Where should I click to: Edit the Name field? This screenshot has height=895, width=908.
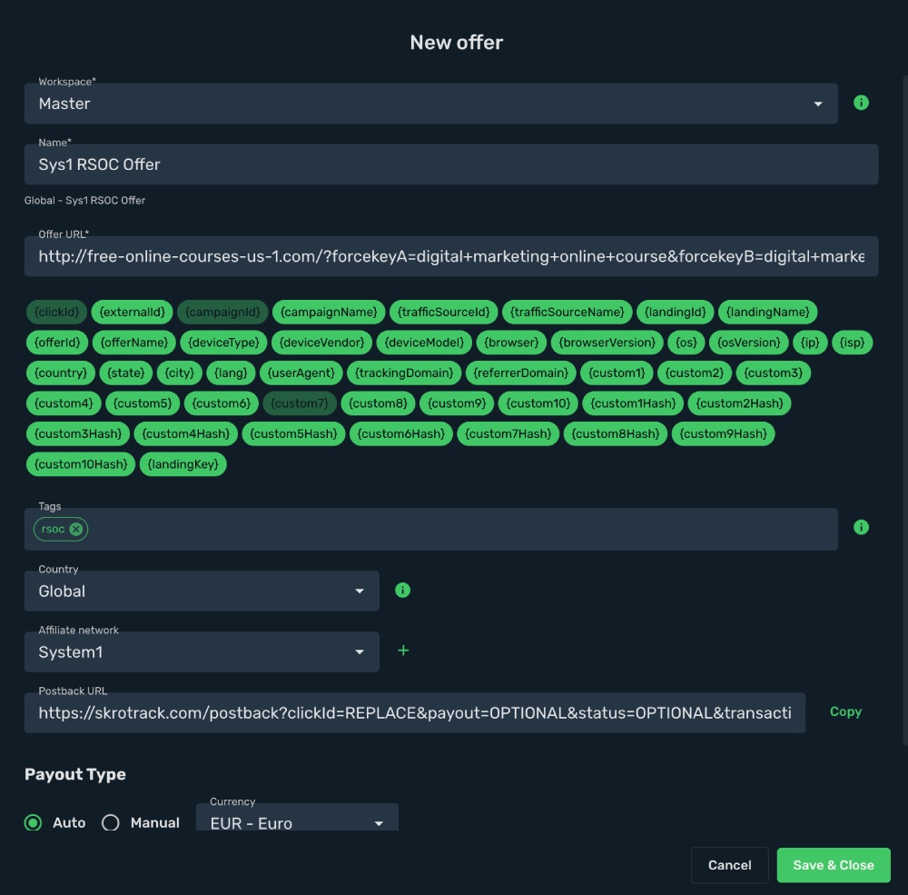point(451,164)
